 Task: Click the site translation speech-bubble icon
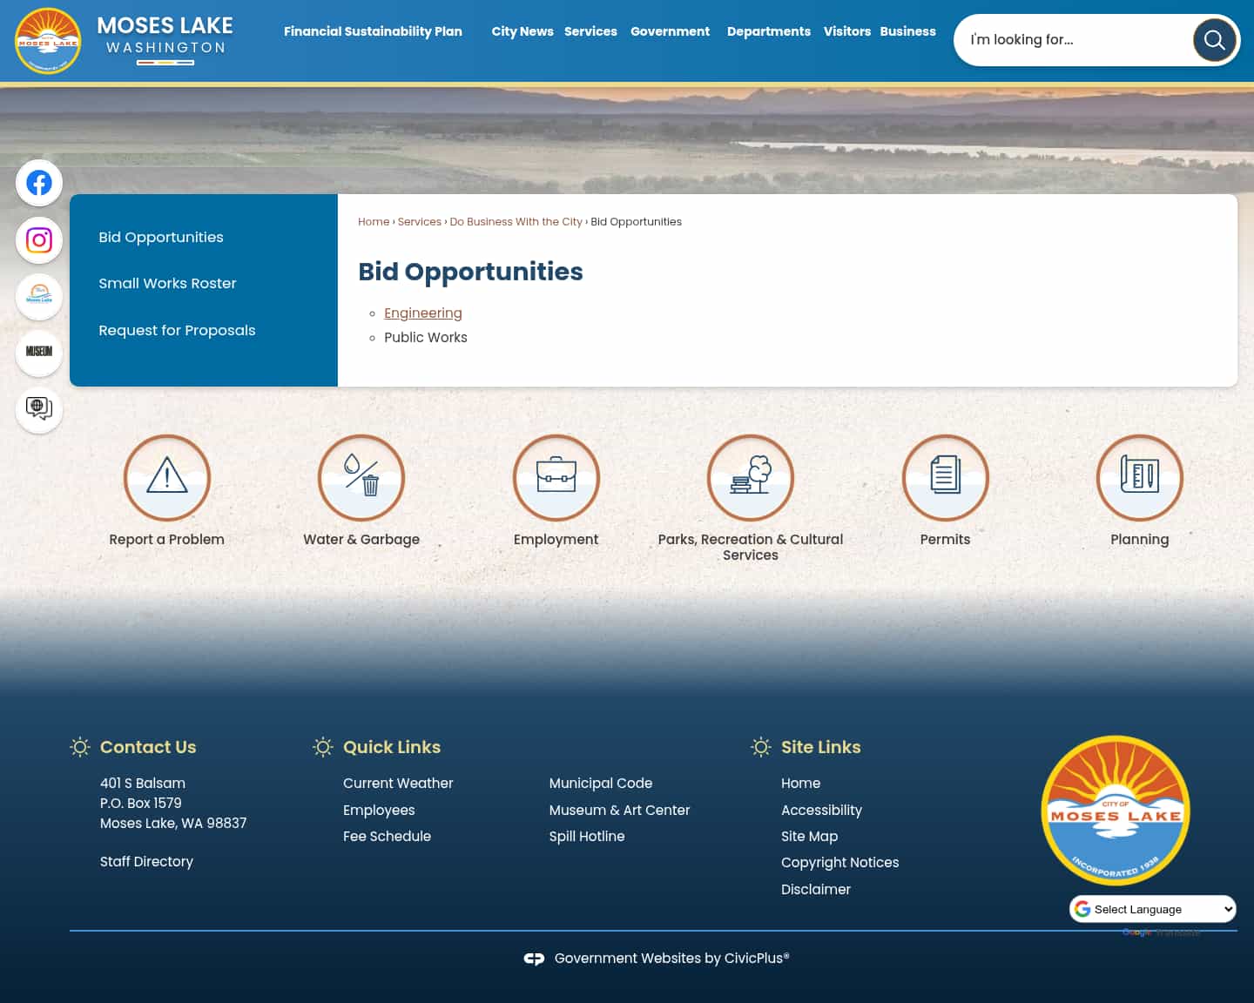(x=38, y=409)
